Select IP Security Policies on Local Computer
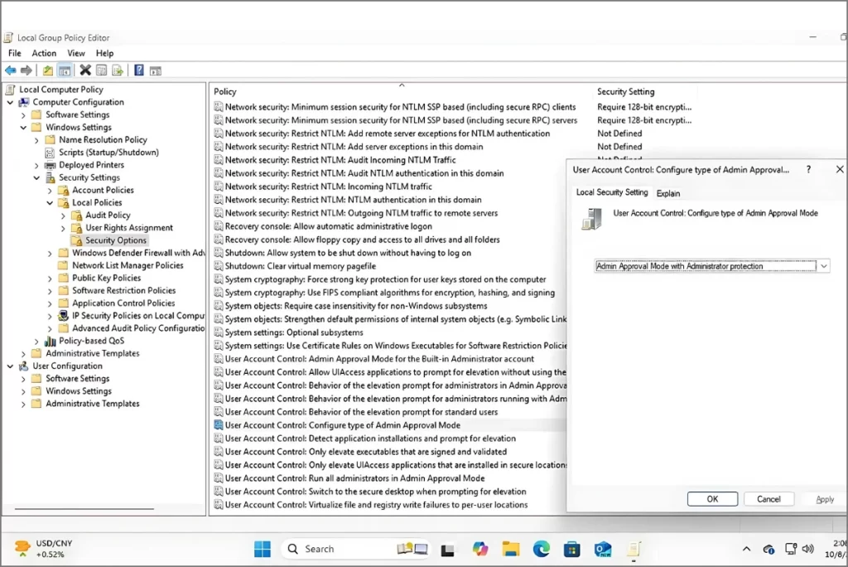 [x=138, y=316]
